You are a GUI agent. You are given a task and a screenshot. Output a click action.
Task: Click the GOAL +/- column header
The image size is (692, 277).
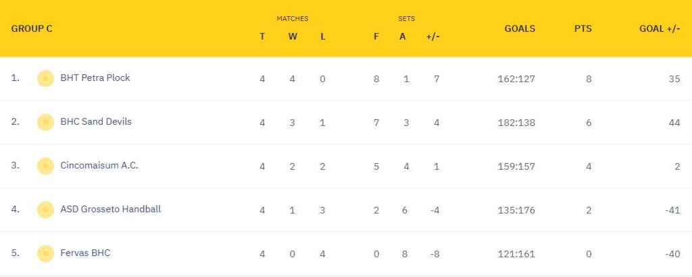pyautogui.click(x=660, y=28)
